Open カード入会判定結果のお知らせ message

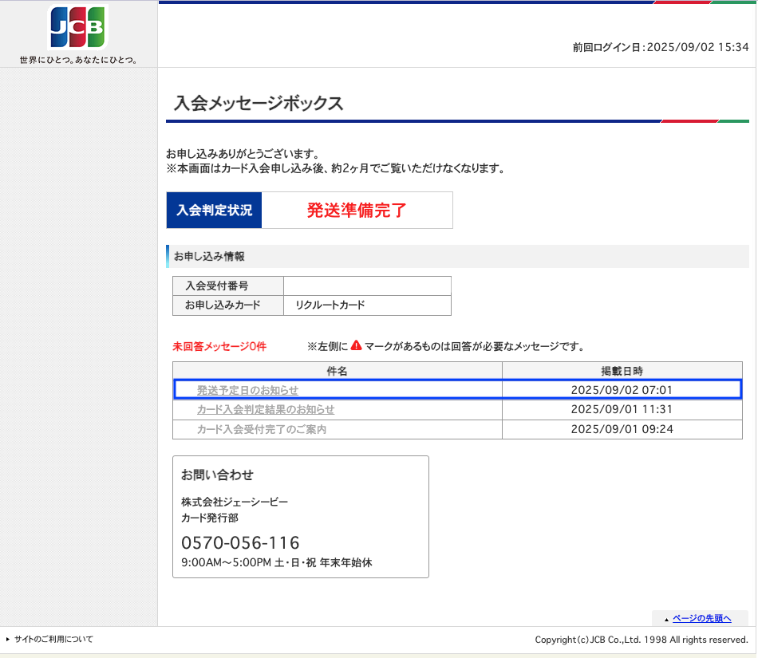coord(266,409)
